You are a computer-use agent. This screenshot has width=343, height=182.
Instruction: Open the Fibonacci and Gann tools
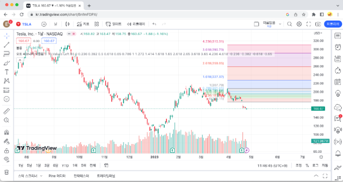point(7,54)
